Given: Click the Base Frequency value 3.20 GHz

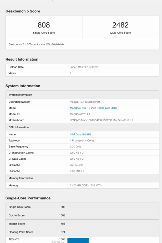Looking at the screenshot, I should (75, 146).
